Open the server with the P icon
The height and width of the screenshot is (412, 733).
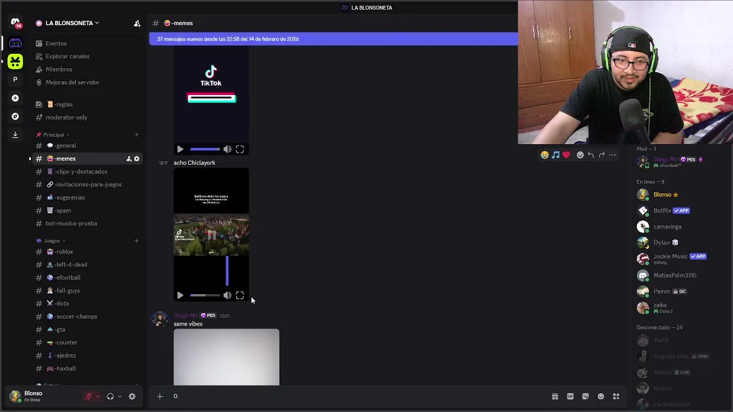tap(15, 80)
